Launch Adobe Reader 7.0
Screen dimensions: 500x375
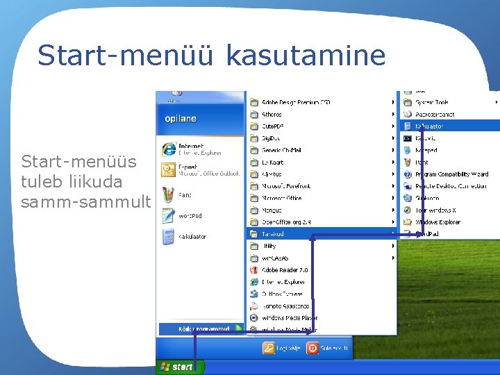pyautogui.click(x=322, y=270)
